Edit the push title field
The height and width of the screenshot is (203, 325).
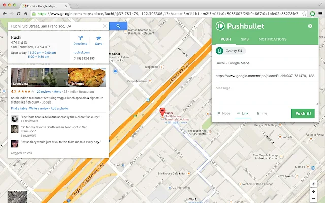pos(265,63)
